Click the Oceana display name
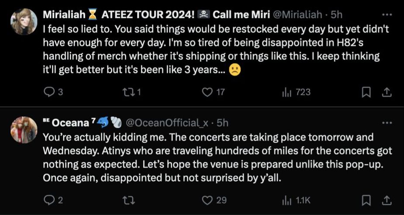The width and height of the screenshot is (404, 215). [x=68, y=123]
